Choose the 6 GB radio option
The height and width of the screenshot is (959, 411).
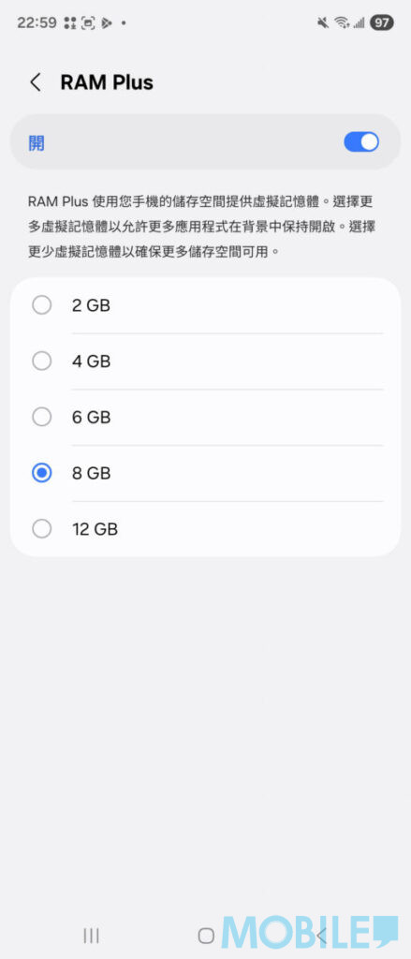pos(41,417)
